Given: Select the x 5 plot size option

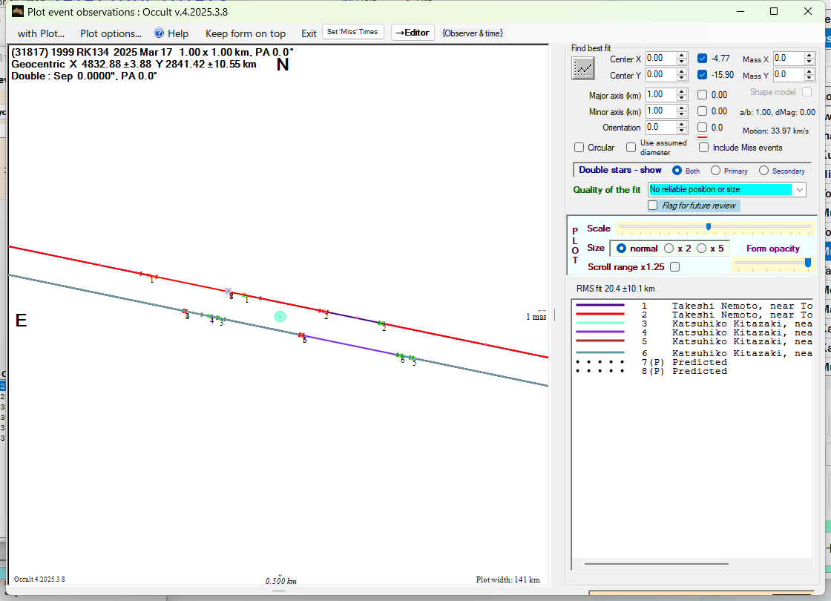Looking at the screenshot, I should tap(702, 249).
